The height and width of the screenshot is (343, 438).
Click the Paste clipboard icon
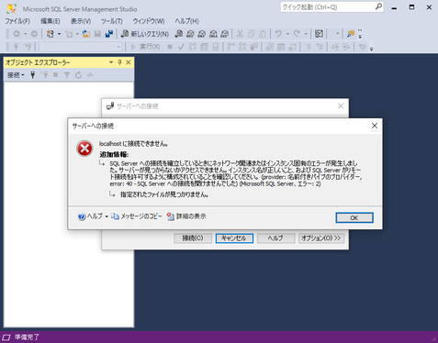[x=263, y=34]
